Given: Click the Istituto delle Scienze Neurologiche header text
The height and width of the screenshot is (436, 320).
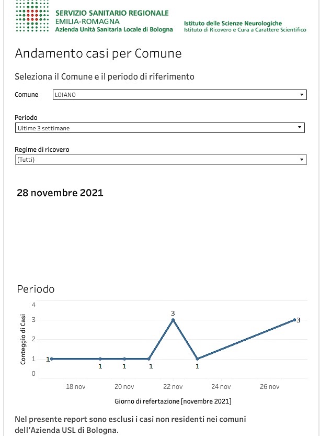Looking at the screenshot, I should [233, 24].
